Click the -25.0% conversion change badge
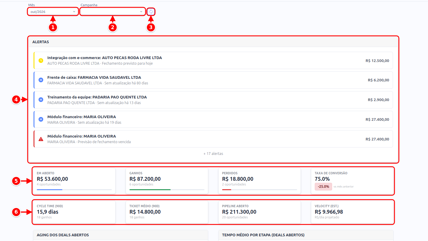428x241 pixels. coord(323,187)
